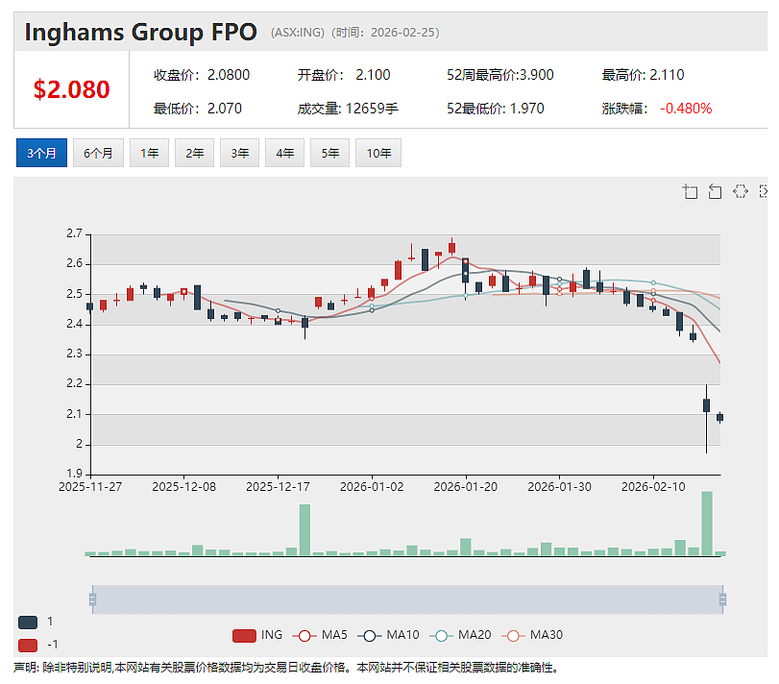This screenshot has height=684, width=779.
Task: Switch to the 10年 time range
Action: click(378, 153)
